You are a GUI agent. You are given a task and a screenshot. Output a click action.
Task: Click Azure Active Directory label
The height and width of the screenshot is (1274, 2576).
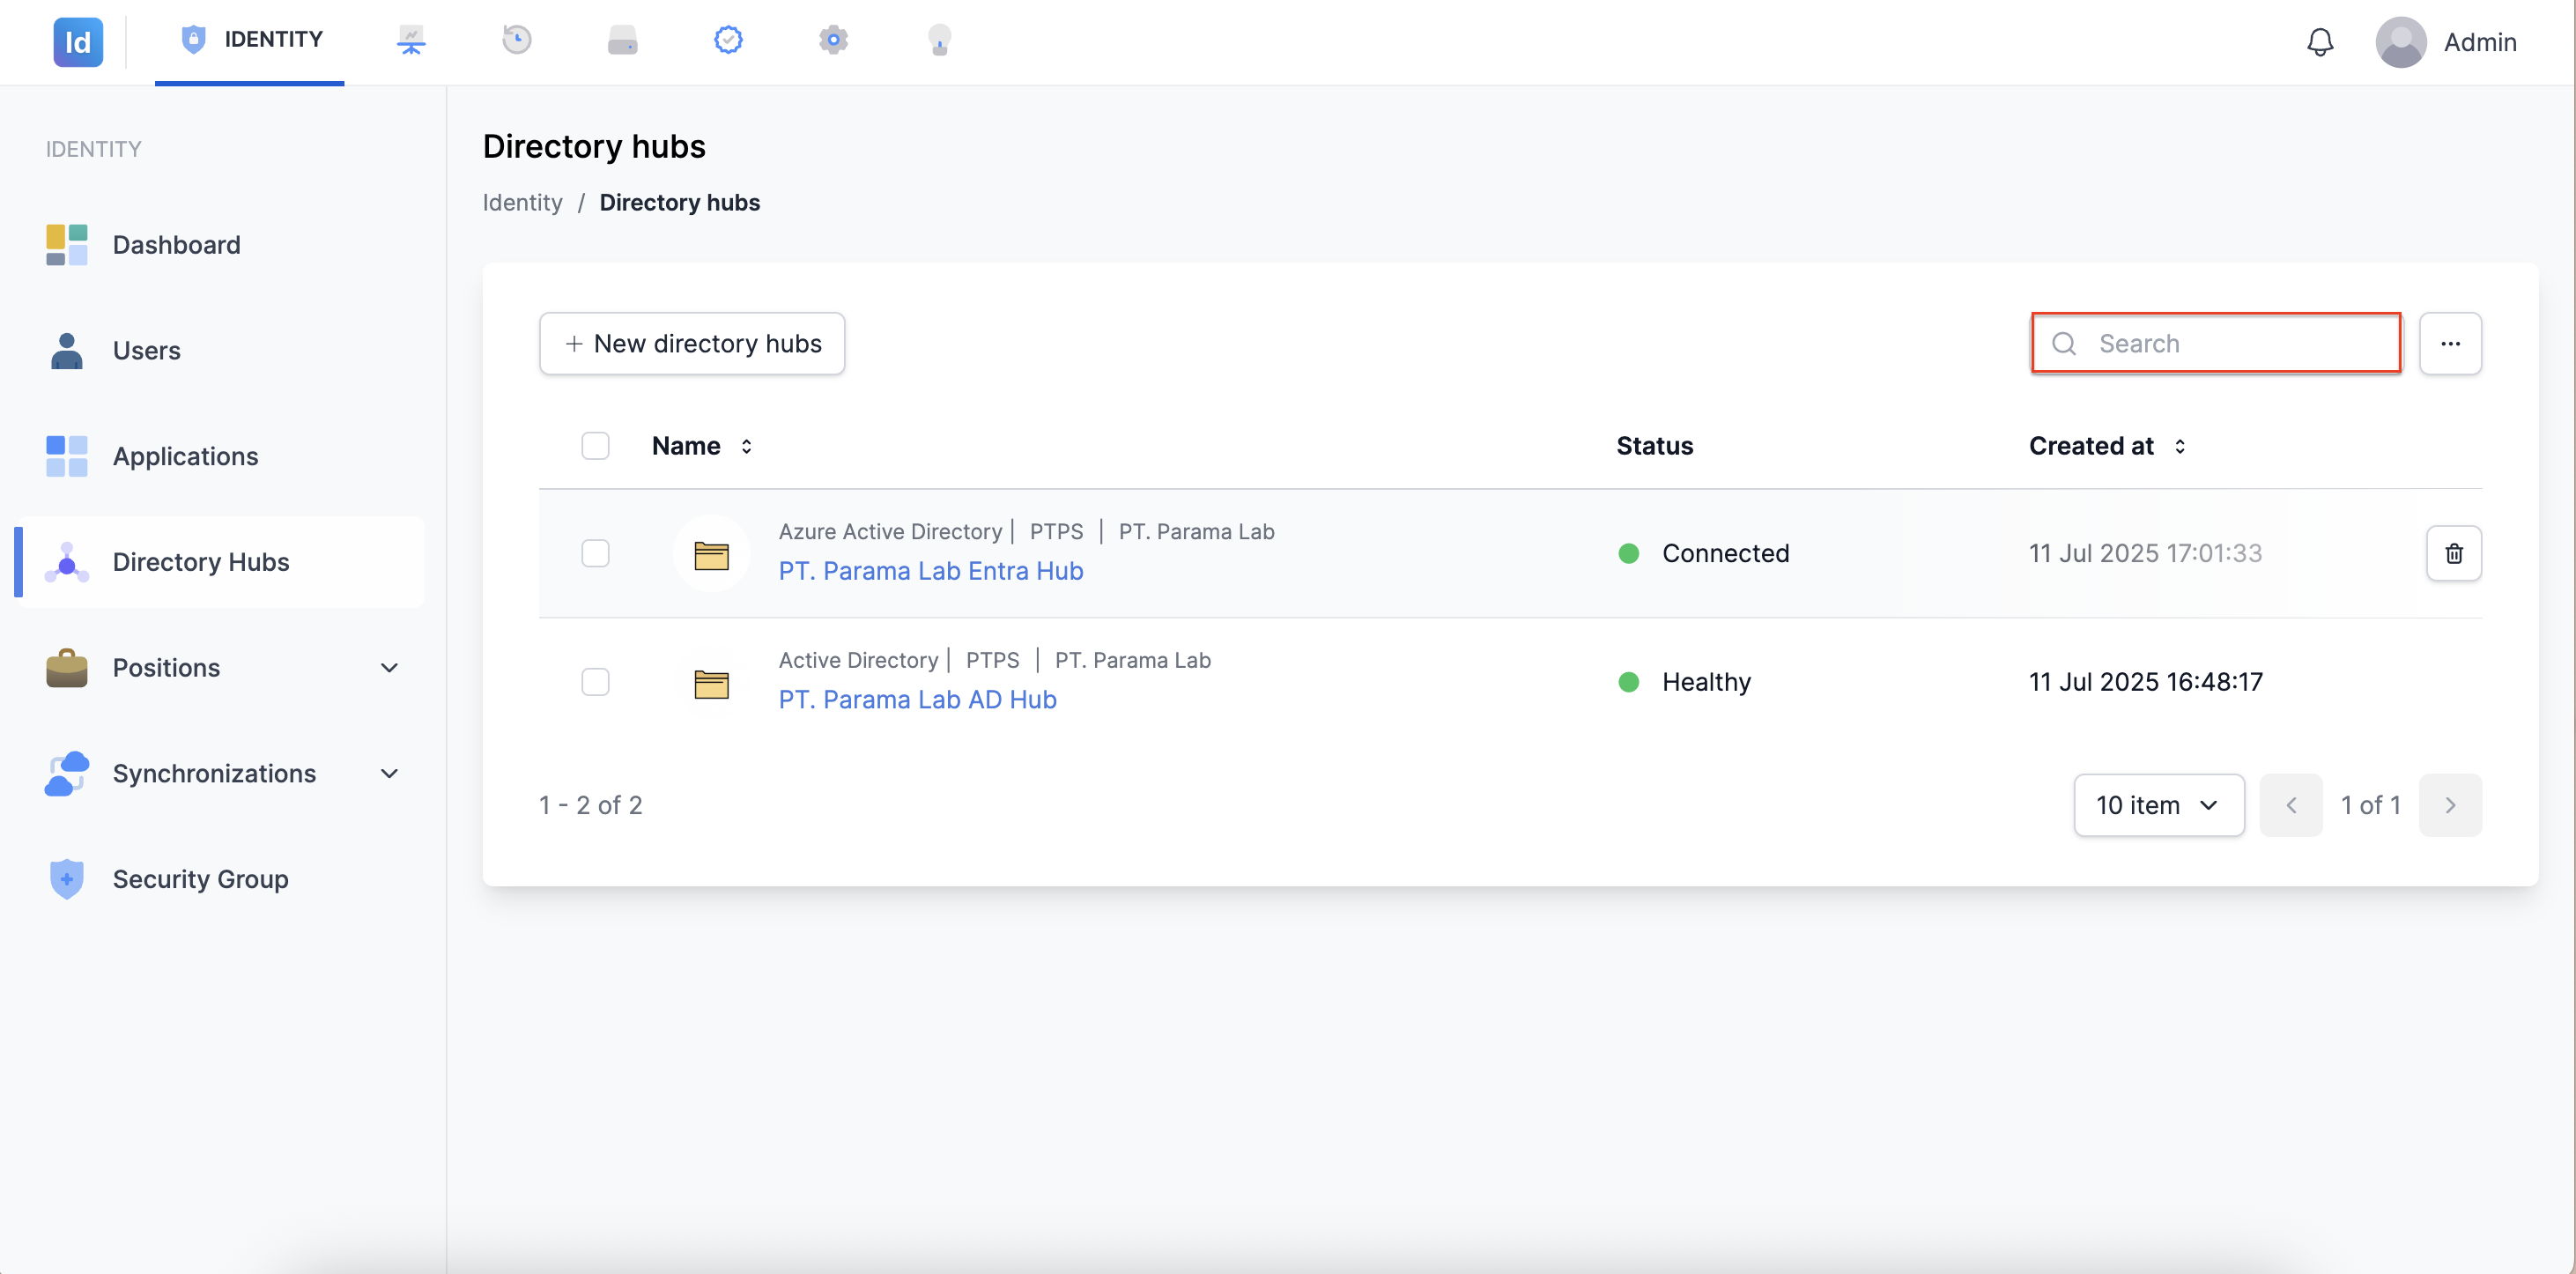pyautogui.click(x=890, y=532)
